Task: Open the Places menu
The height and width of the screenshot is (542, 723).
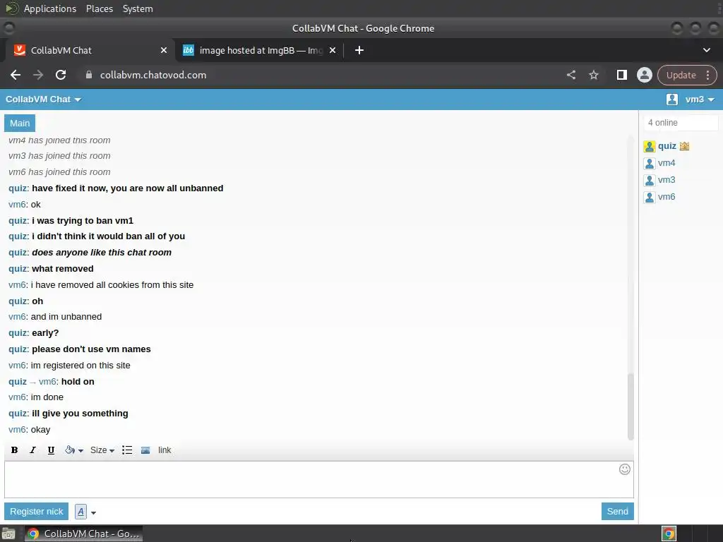Action: 99,8
